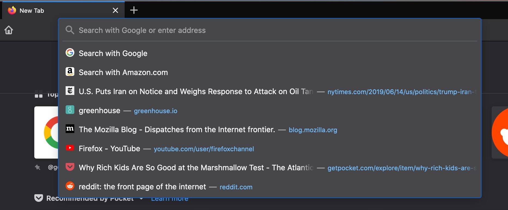The height and width of the screenshot is (210, 508).
Task: Click the Google top site thumbnail
Action: 46,132
